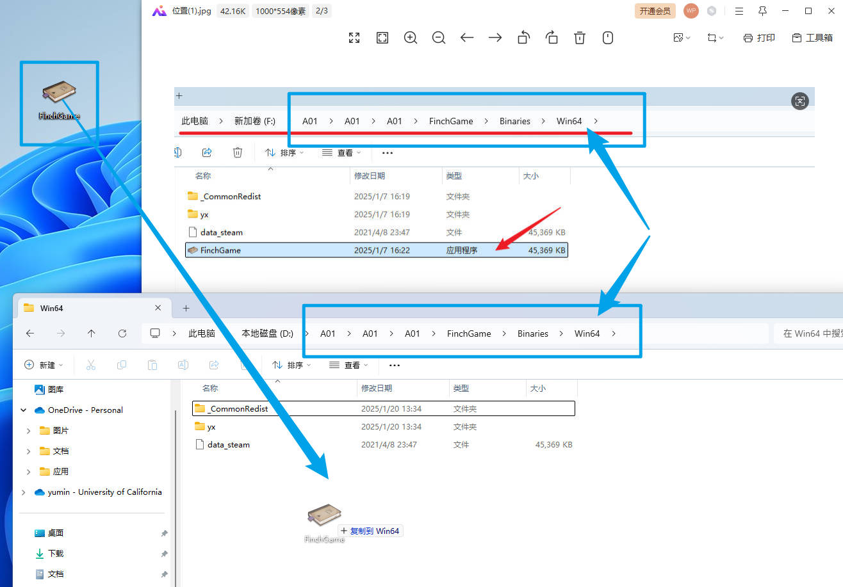843x587 pixels.
Task: Click the cut scissors icon in Explorer
Action: pos(90,365)
